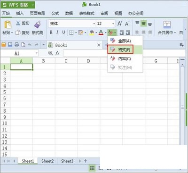188x173 pixels.
Task: Click the normal view grid icon in status bar
Action: [x=92, y=168]
